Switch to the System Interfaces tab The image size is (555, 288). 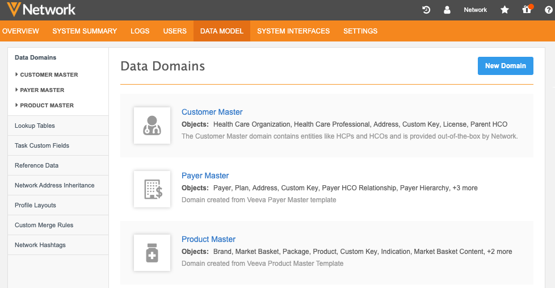coord(293,31)
